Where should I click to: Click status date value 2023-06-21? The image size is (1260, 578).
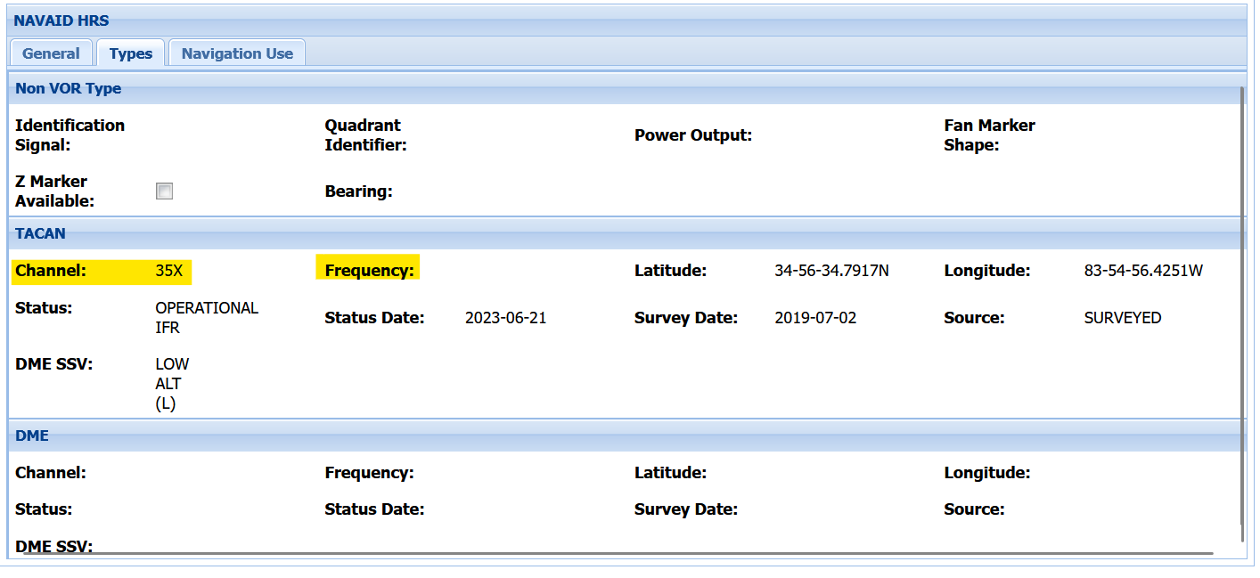[506, 318]
